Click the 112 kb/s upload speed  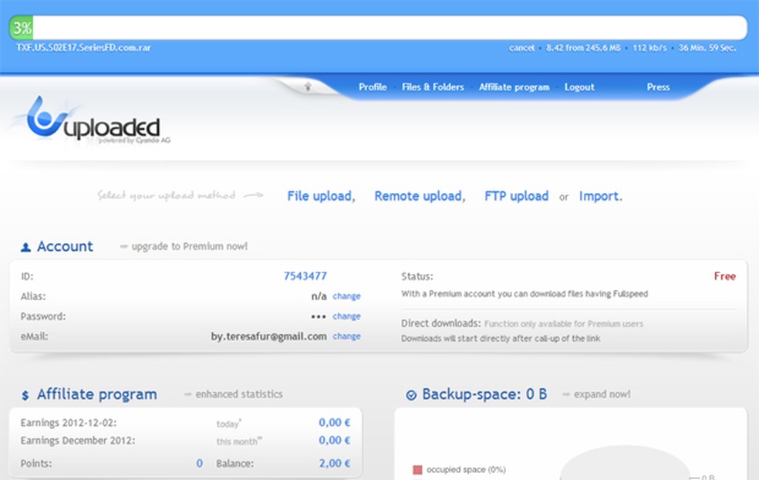click(x=649, y=48)
